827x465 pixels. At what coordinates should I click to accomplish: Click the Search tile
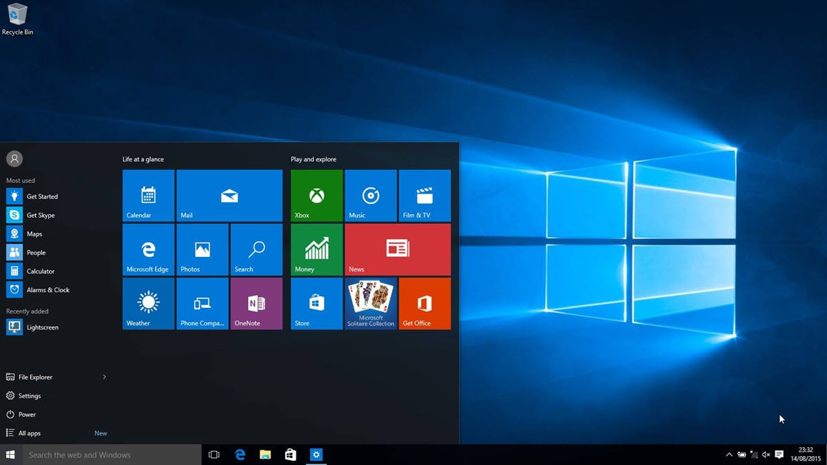pyautogui.click(x=256, y=249)
